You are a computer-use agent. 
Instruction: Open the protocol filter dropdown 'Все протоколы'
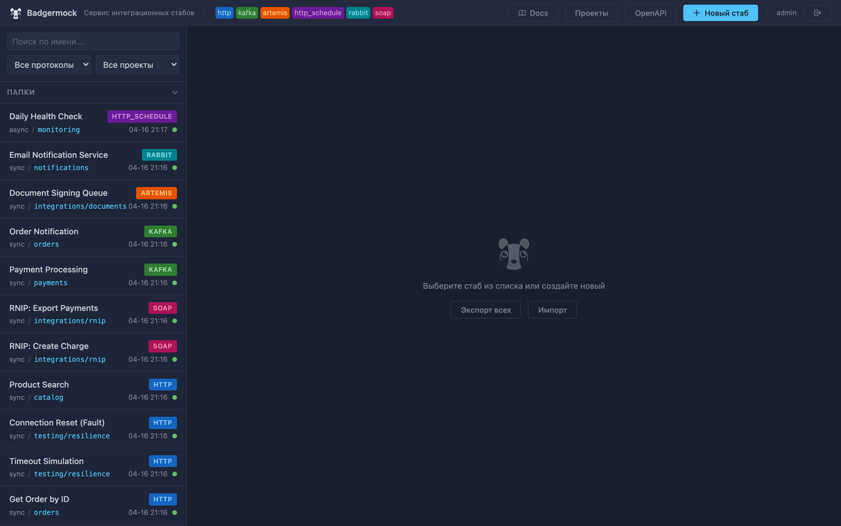point(49,65)
